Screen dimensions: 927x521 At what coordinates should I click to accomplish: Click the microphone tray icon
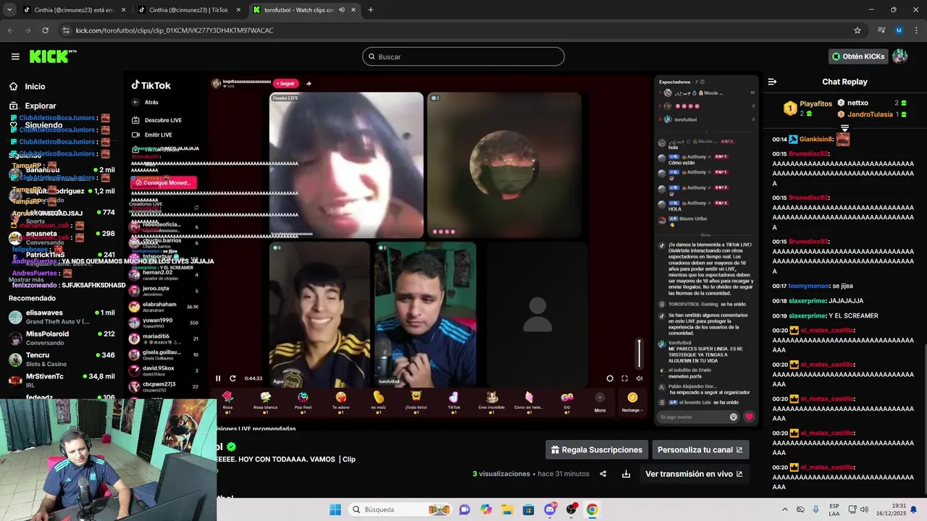(816, 509)
